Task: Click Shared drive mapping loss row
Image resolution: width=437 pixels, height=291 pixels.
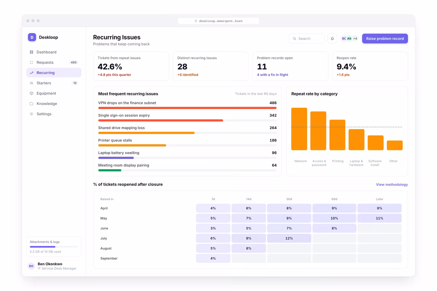Action: click(x=187, y=130)
